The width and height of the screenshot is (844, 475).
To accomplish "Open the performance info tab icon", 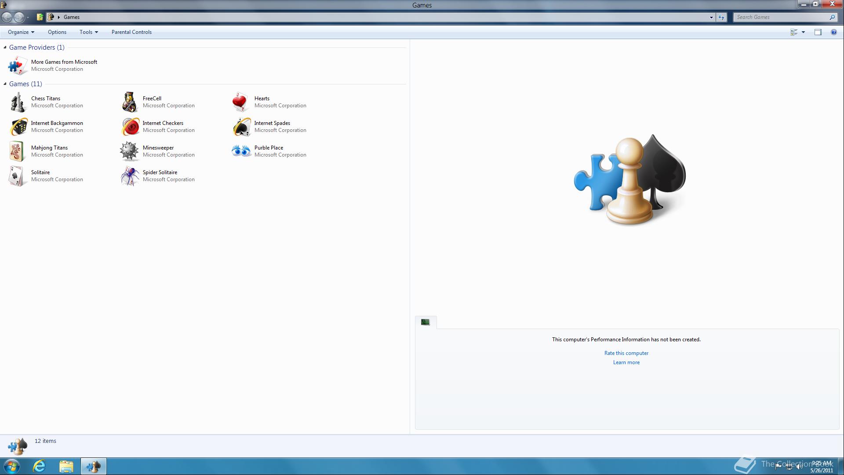I will pos(425,322).
